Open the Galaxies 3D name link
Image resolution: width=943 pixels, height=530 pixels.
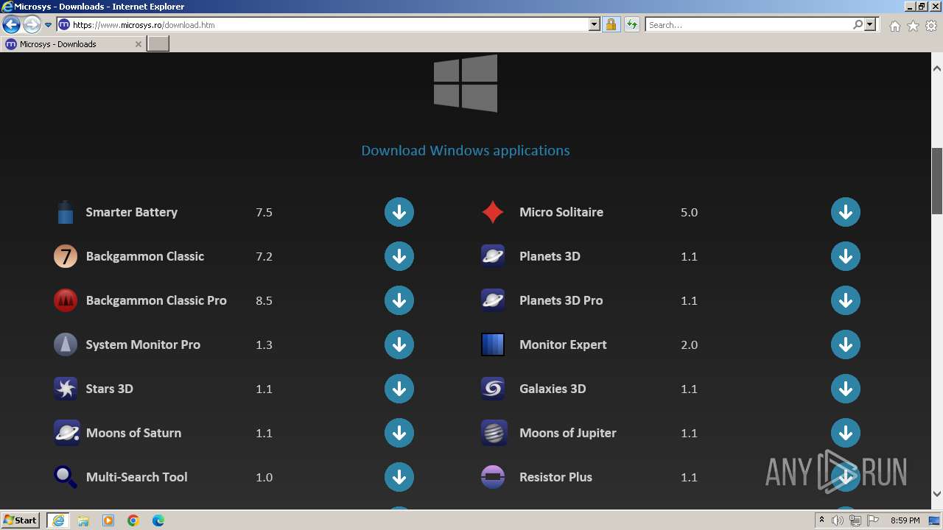click(x=553, y=389)
